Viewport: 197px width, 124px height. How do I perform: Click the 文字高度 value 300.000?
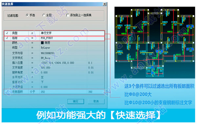point(46,68)
